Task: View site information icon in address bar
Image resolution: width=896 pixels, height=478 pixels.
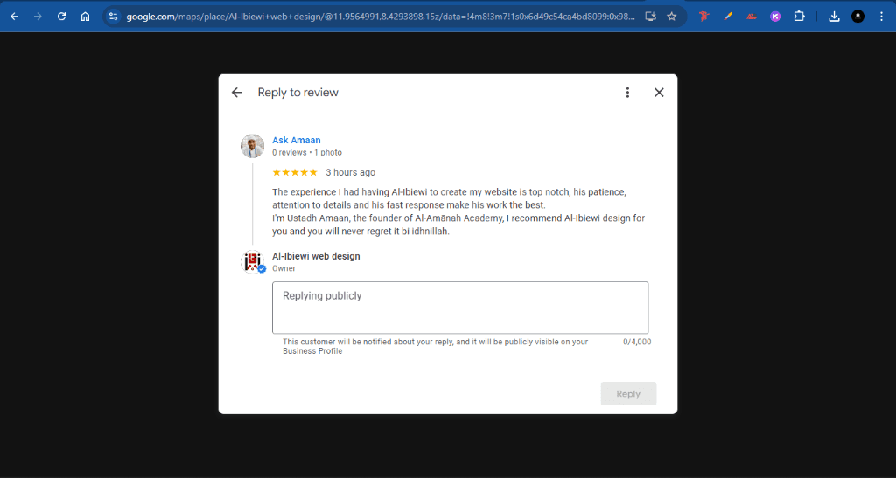Action: coord(113,17)
